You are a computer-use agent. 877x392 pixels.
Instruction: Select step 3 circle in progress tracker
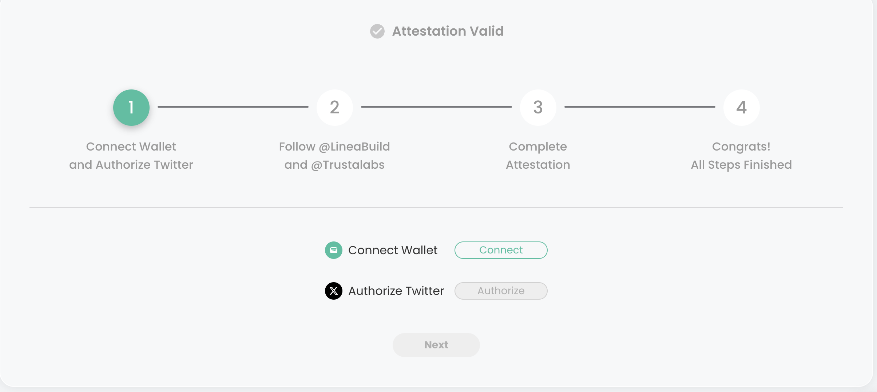538,108
